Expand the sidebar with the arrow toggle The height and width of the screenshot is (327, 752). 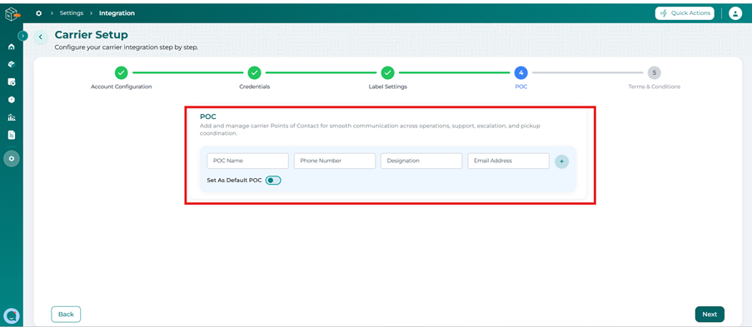pos(22,36)
